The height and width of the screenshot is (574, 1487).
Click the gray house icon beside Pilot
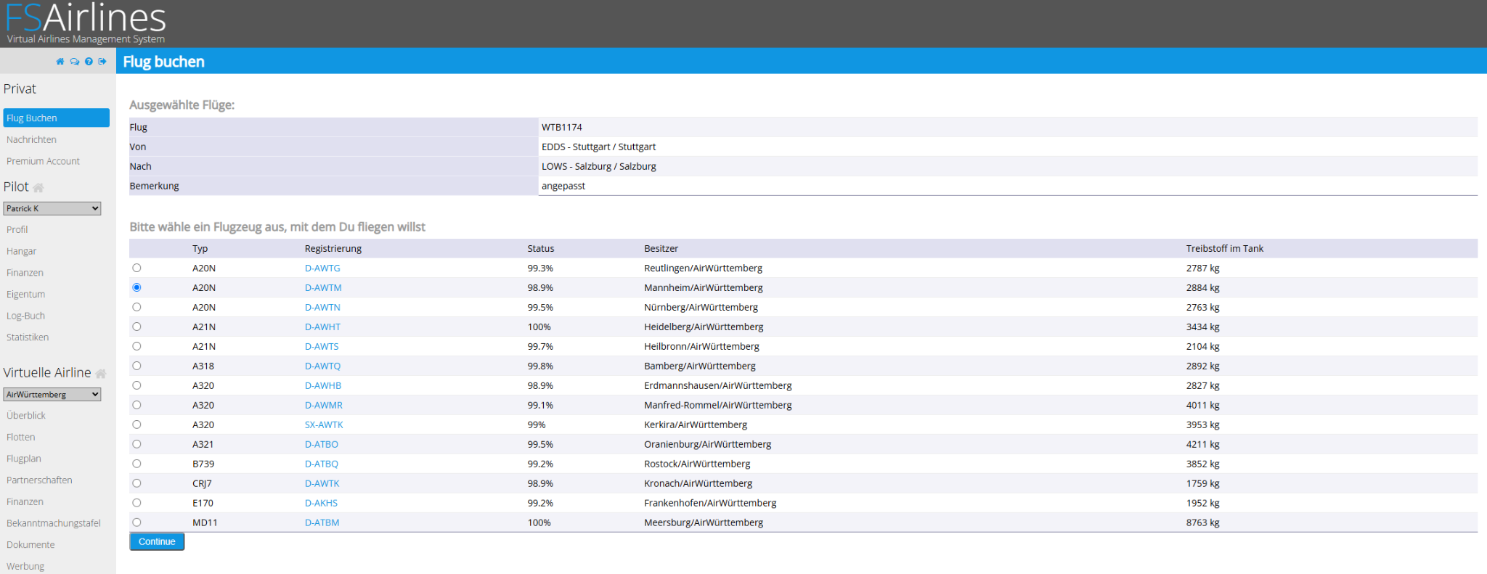point(38,188)
